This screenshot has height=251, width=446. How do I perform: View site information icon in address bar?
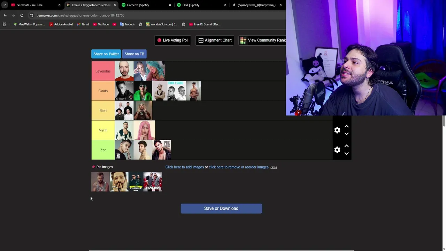[x=32, y=15]
